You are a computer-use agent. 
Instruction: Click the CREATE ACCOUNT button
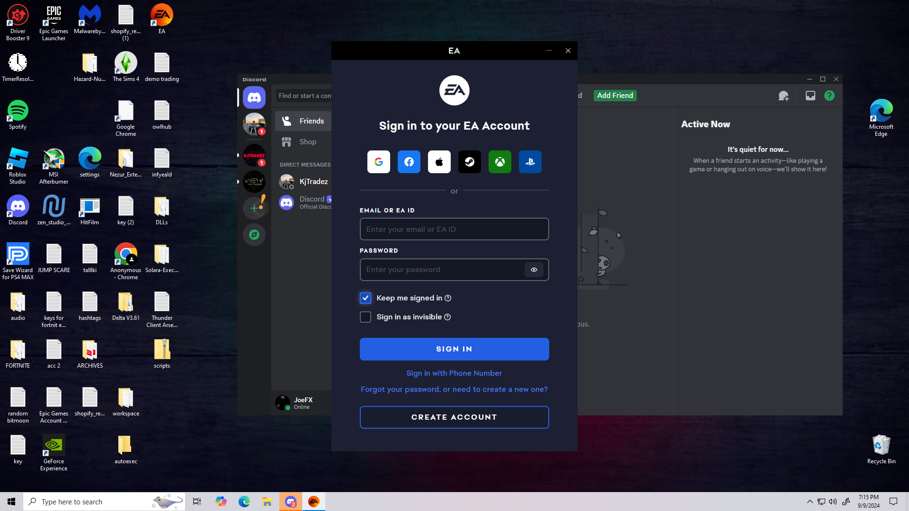(454, 417)
